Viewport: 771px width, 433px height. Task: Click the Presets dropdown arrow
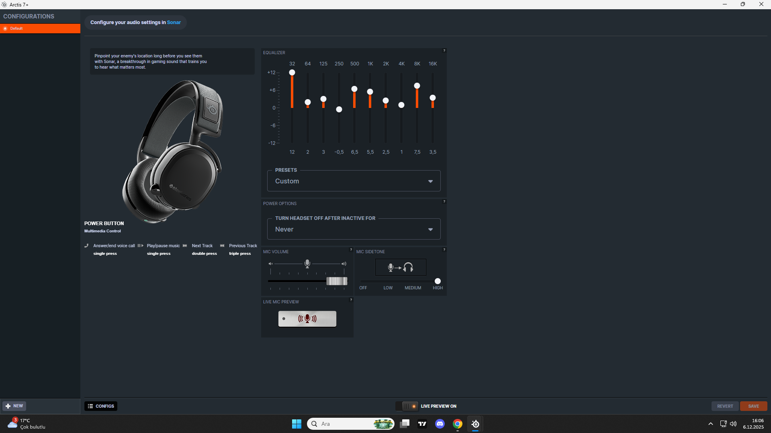(431, 181)
